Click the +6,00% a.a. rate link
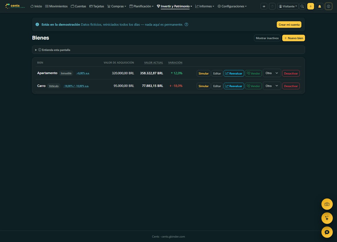 83,73
